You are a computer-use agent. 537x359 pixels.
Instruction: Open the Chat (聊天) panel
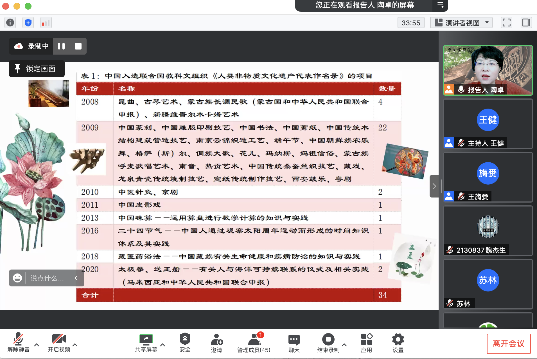tap(294, 343)
